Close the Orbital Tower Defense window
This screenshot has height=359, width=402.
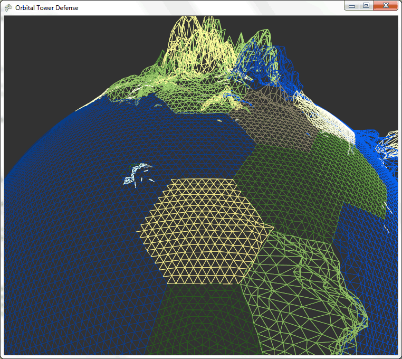point(386,5)
